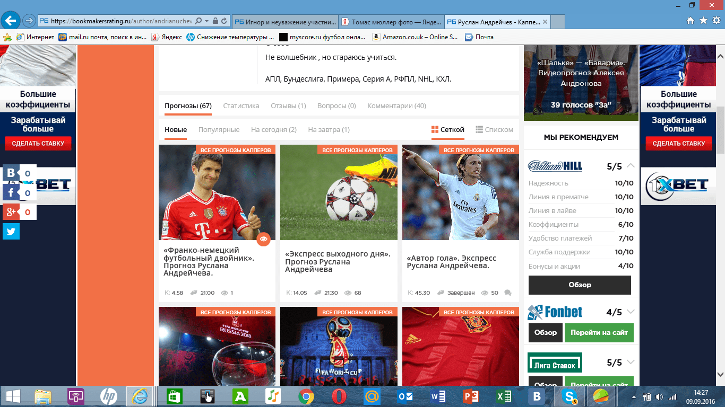Select the Популярные filter
The height and width of the screenshot is (407, 725).
coord(219,130)
